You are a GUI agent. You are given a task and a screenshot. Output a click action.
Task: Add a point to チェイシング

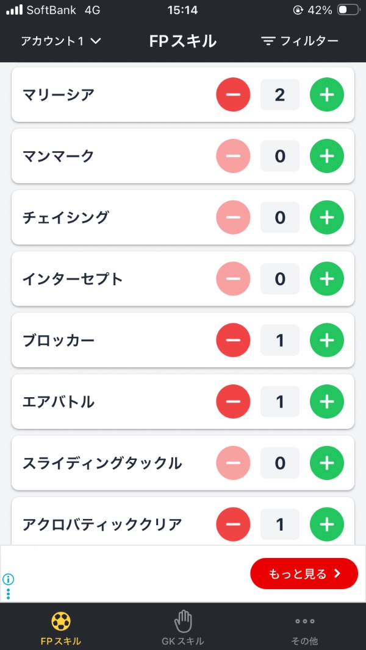[x=327, y=217]
